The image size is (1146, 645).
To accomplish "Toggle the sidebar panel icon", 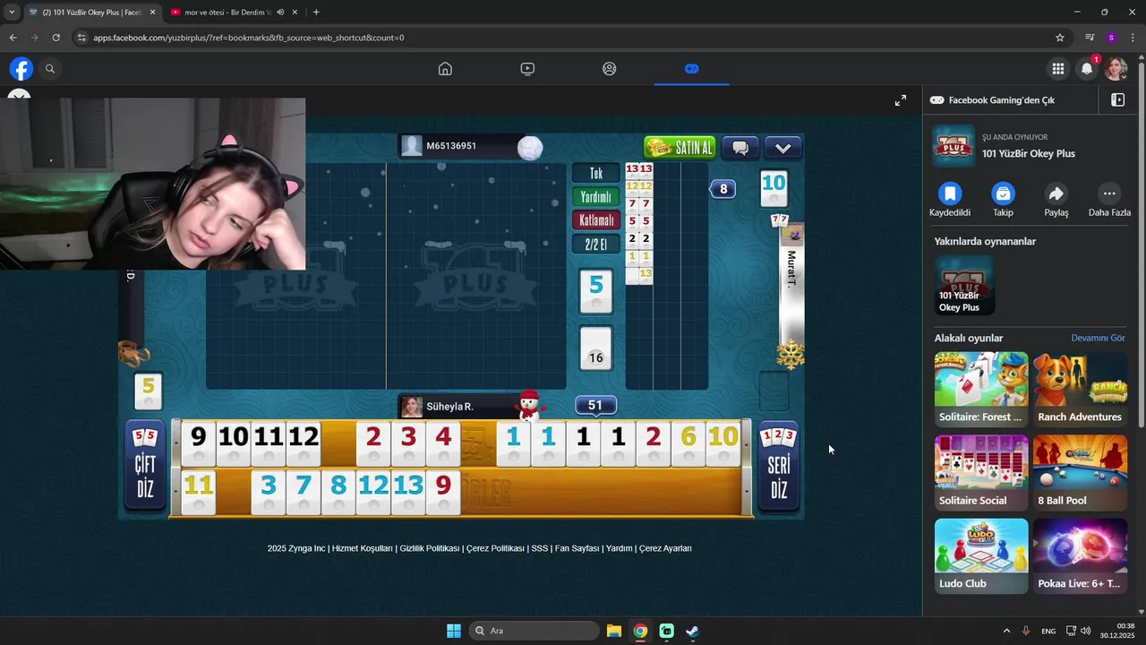I will [x=1117, y=100].
